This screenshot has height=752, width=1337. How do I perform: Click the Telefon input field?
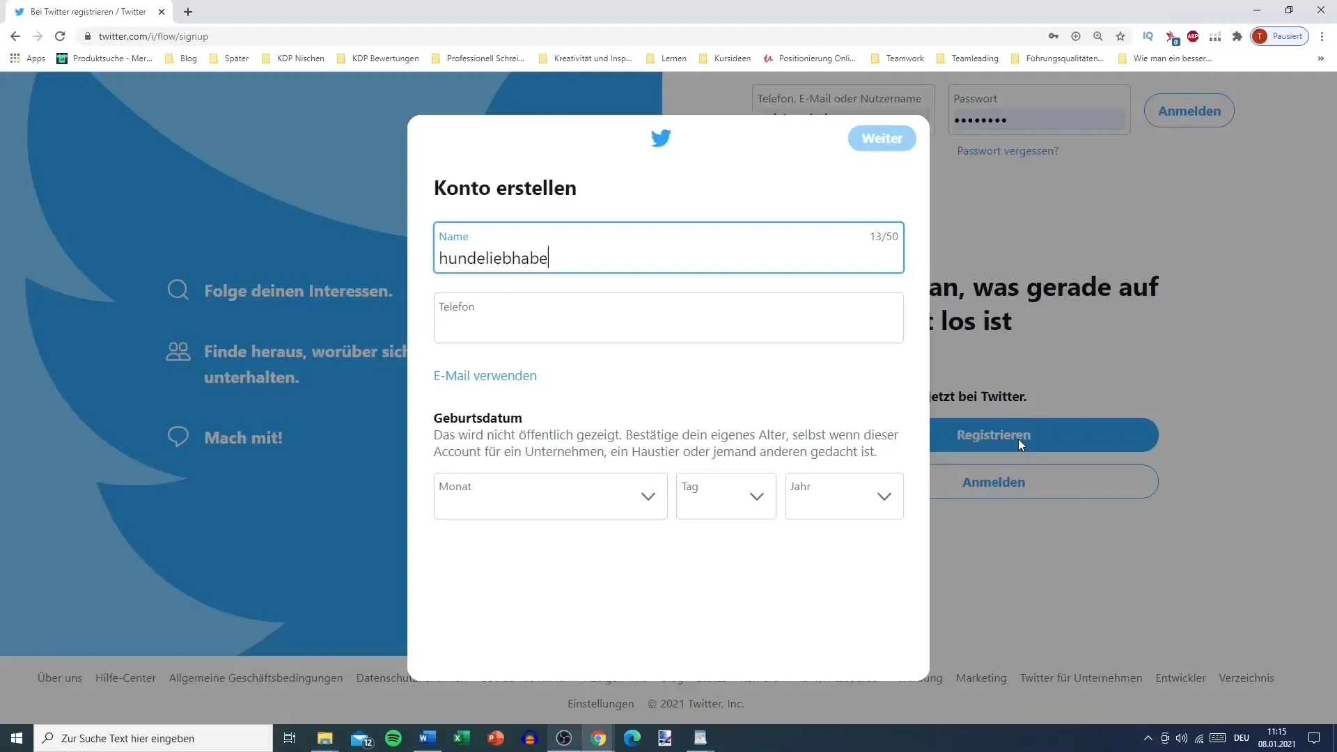click(x=668, y=318)
